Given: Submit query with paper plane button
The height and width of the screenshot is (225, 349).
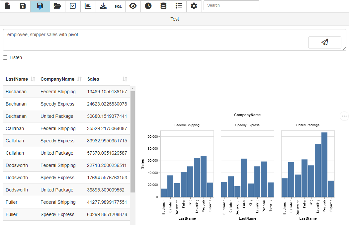Looking at the screenshot, I should (324, 42).
